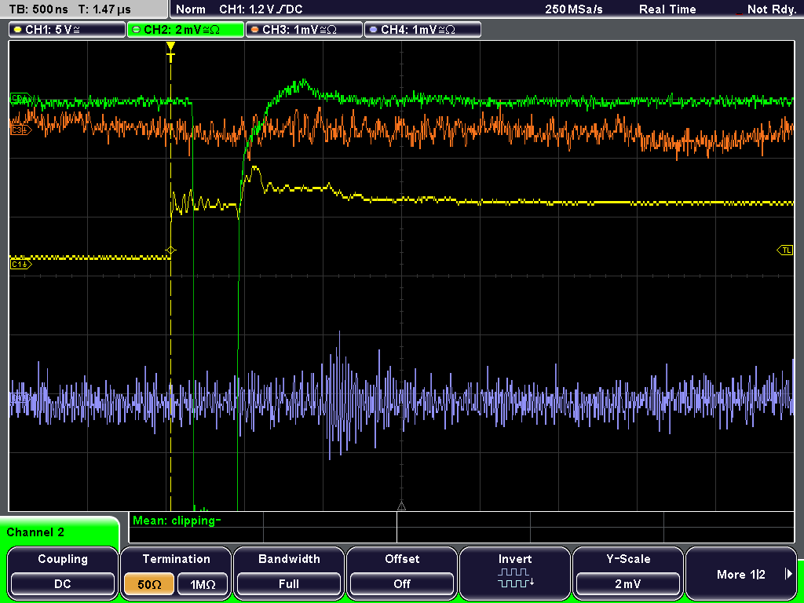Toggle the Invert waveform control
The width and height of the screenshot is (804, 603).
click(x=515, y=572)
